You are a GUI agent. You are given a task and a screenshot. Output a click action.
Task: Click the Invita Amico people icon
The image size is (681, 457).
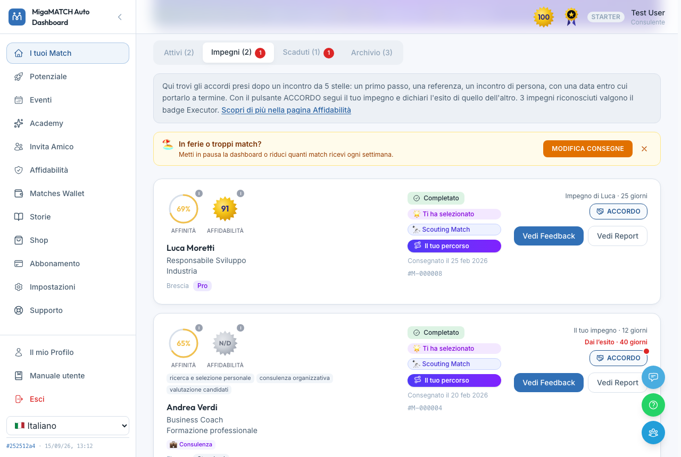pyautogui.click(x=19, y=147)
